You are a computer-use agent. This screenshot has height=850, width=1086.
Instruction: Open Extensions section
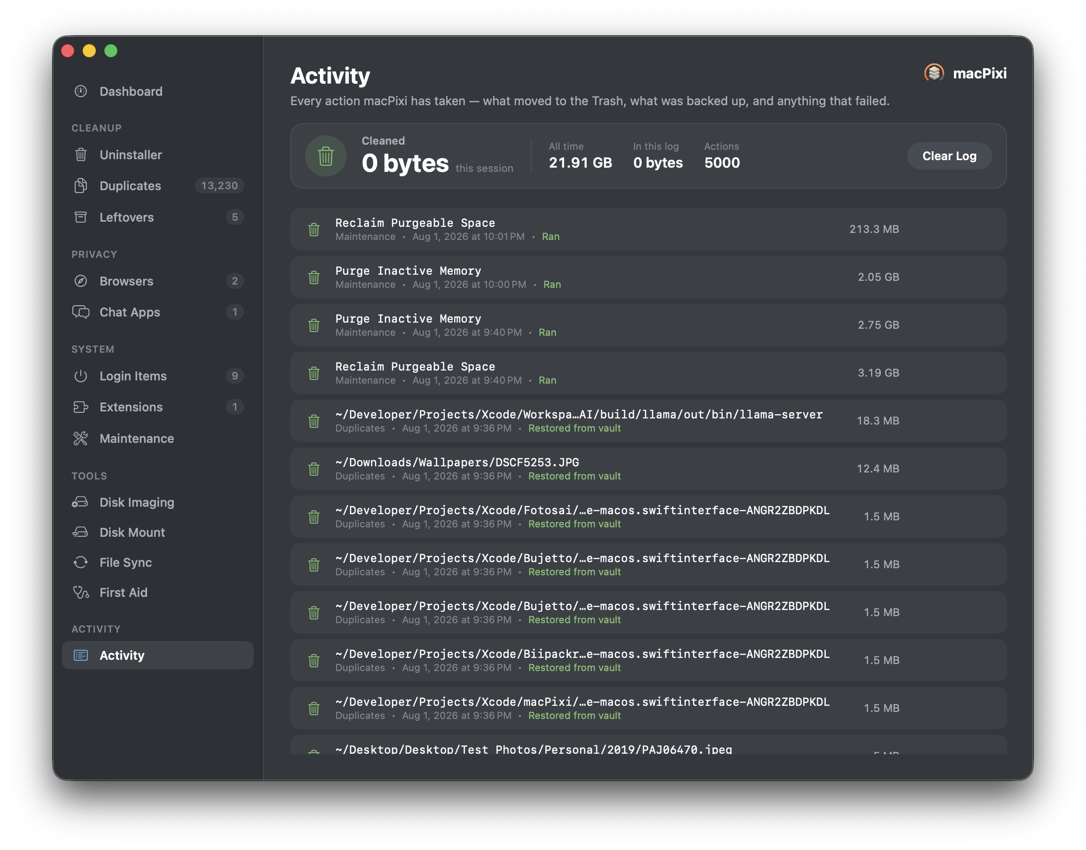158,407
